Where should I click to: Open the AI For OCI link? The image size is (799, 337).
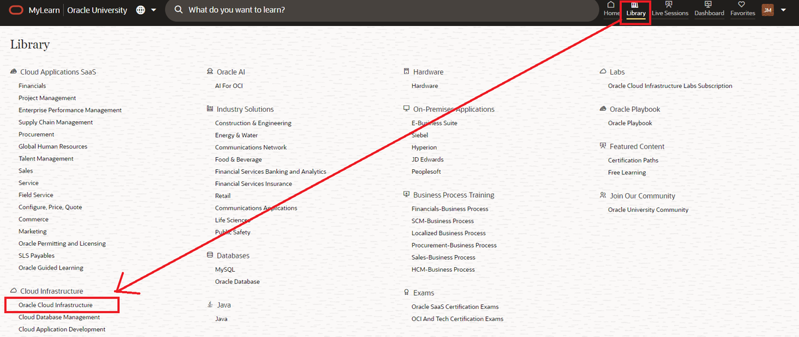pyautogui.click(x=228, y=86)
